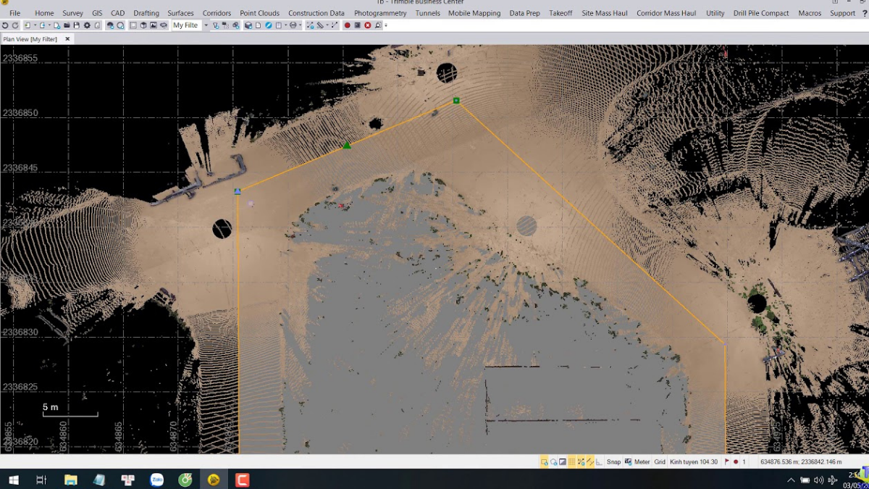This screenshot has height=489, width=869.
Task: Open Windows Start menu
Action: (x=13, y=480)
